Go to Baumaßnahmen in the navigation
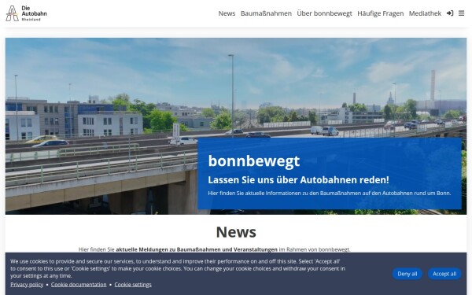The width and height of the screenshot is (472, 295). 266,13
